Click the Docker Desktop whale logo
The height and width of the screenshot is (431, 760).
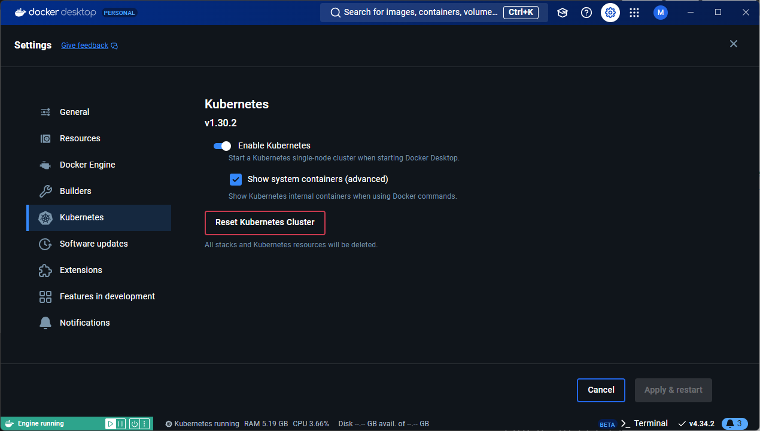coord(20,12)
